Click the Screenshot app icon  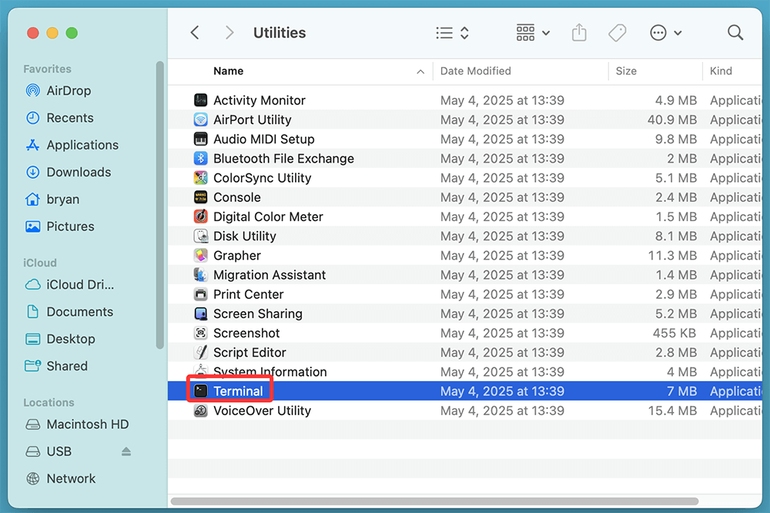pos(201,334)
